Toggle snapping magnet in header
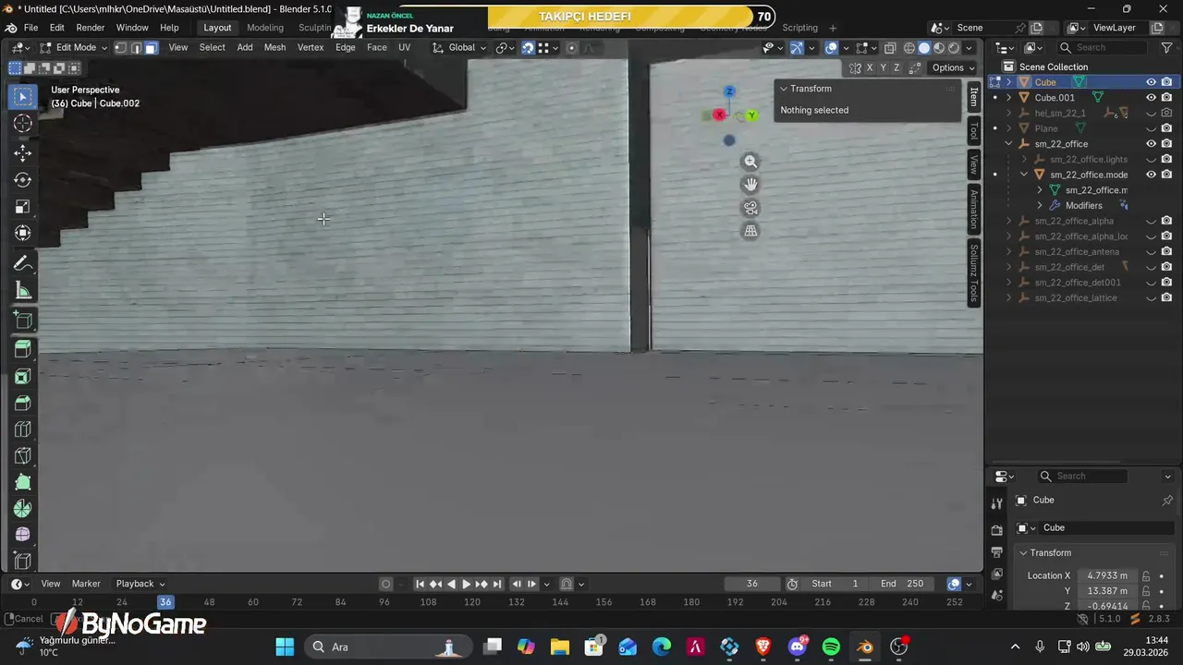Image resolution: width=1183 pixels, height=665 pixels. tap(528, 48)
